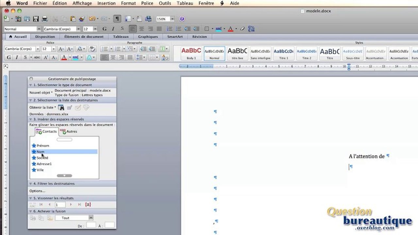
Task: Collapse section 4 Filtrer les destinataires
Action: click(x=31, y=183)
